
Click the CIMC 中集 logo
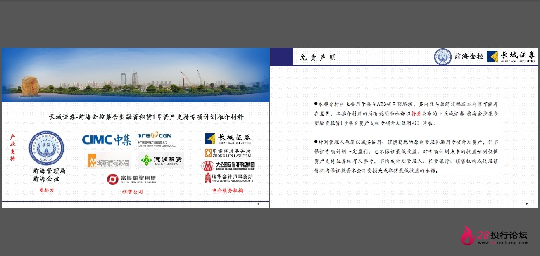[x=107, y=140]
